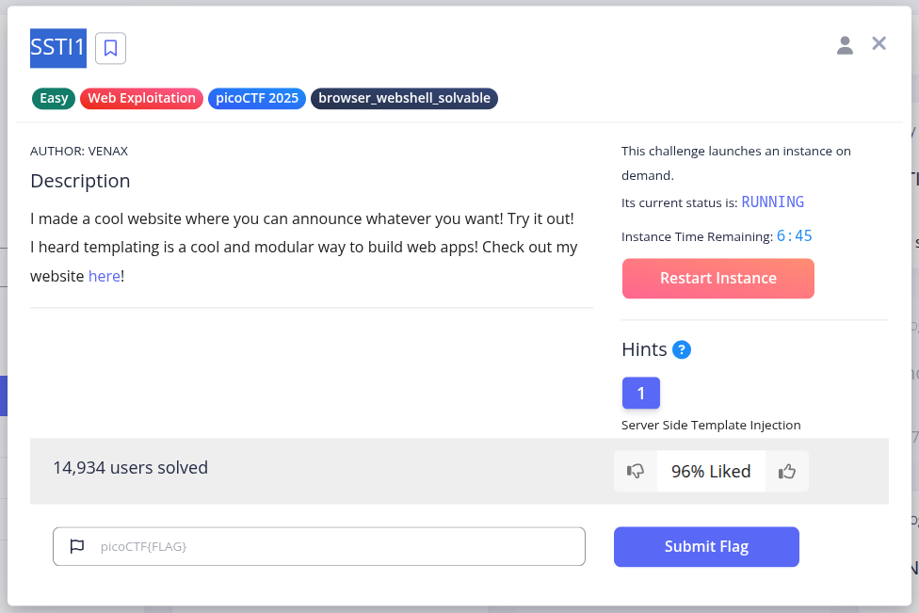The width and height of the screenshot is (919, 613).
Task: Click the thumbs up like icon
Action: tap(787, 471)
